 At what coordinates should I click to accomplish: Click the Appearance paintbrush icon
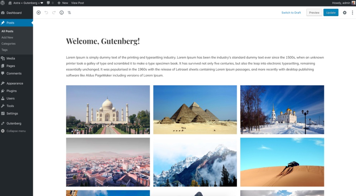pos(3,83)
